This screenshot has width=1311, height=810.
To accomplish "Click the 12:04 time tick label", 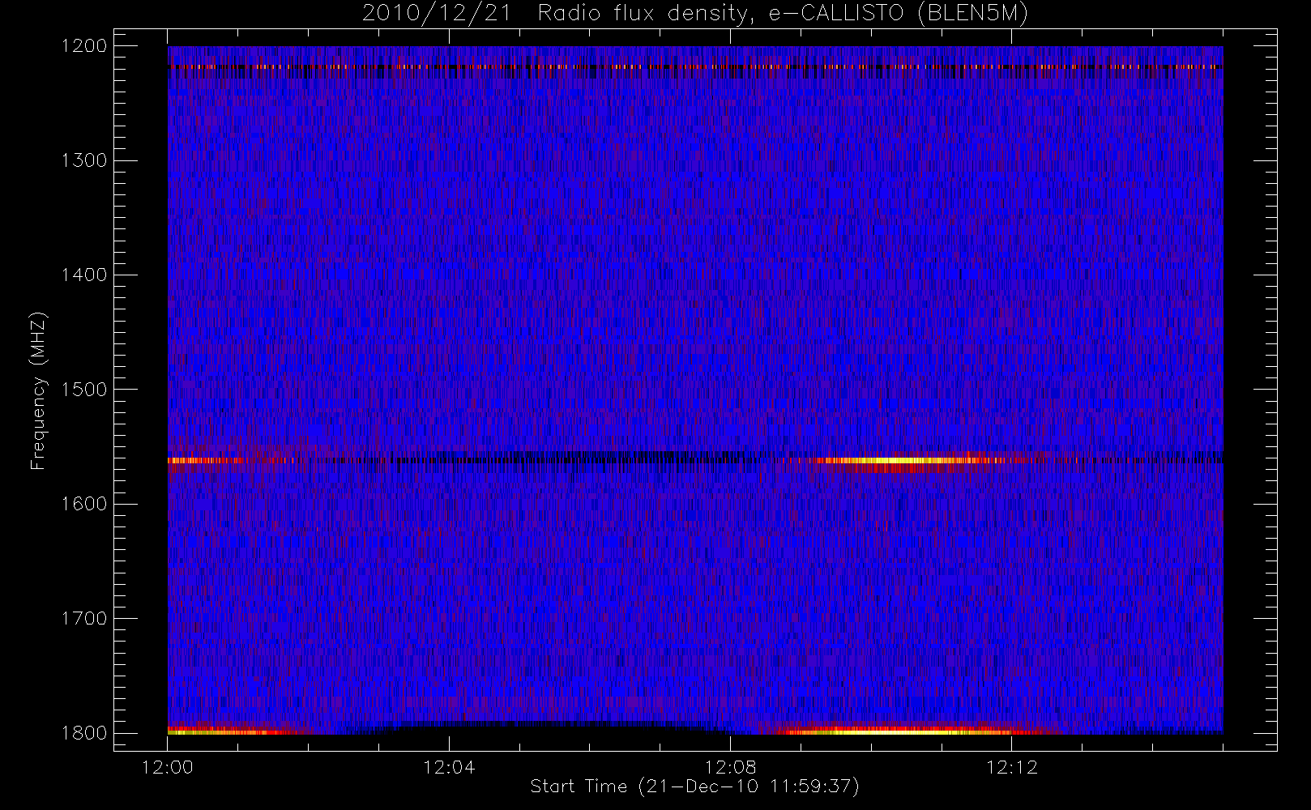I will pyautogui.click(x=449, y=767).
